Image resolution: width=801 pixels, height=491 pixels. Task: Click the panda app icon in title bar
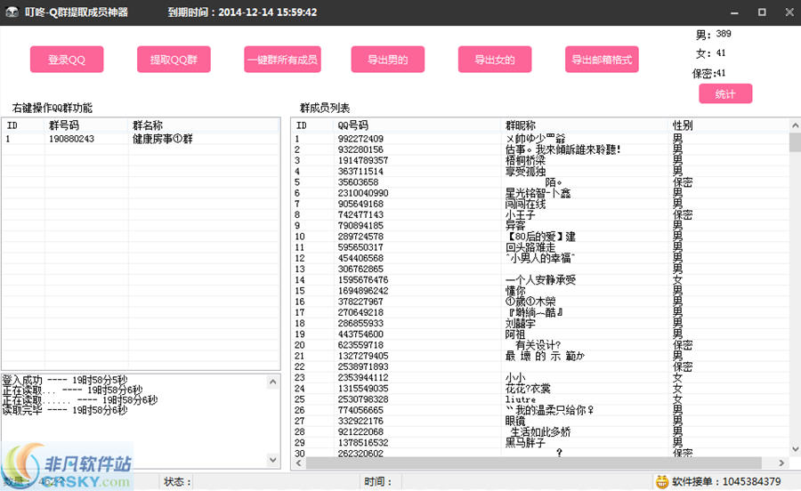(12, 12)
